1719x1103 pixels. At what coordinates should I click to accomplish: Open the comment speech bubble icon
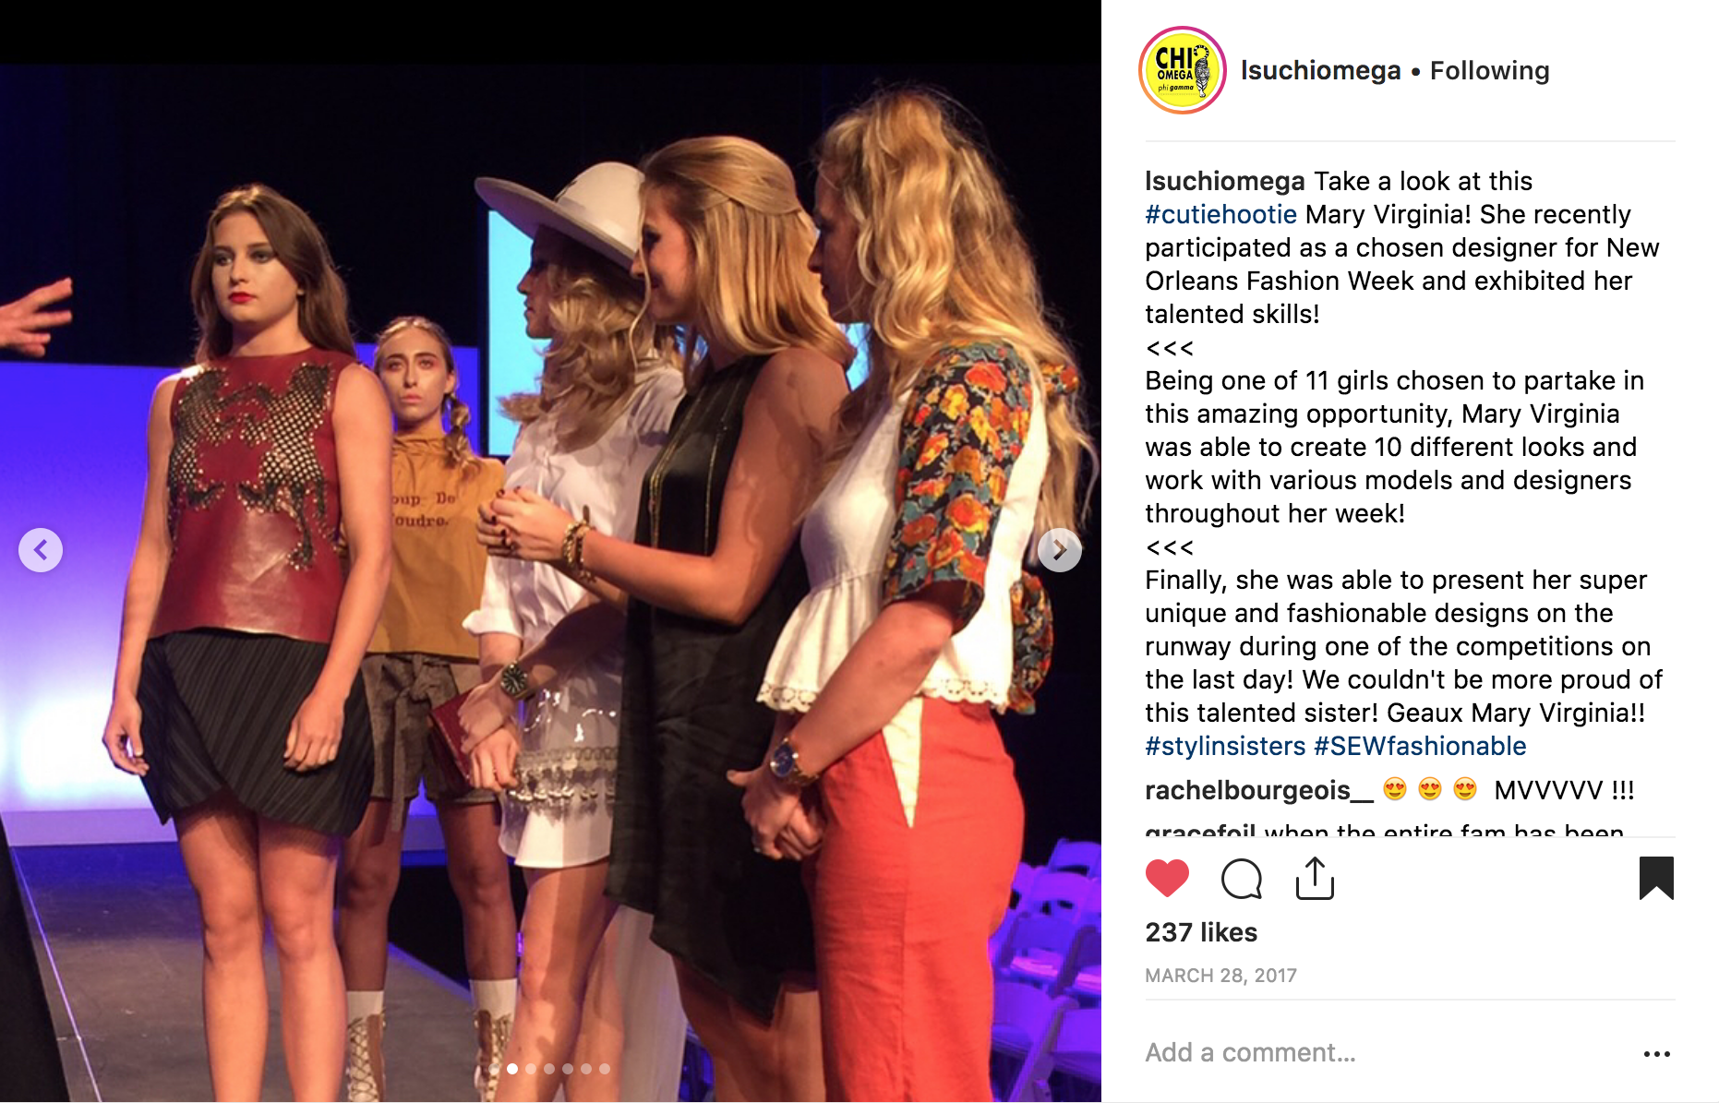pos(1241,878)
